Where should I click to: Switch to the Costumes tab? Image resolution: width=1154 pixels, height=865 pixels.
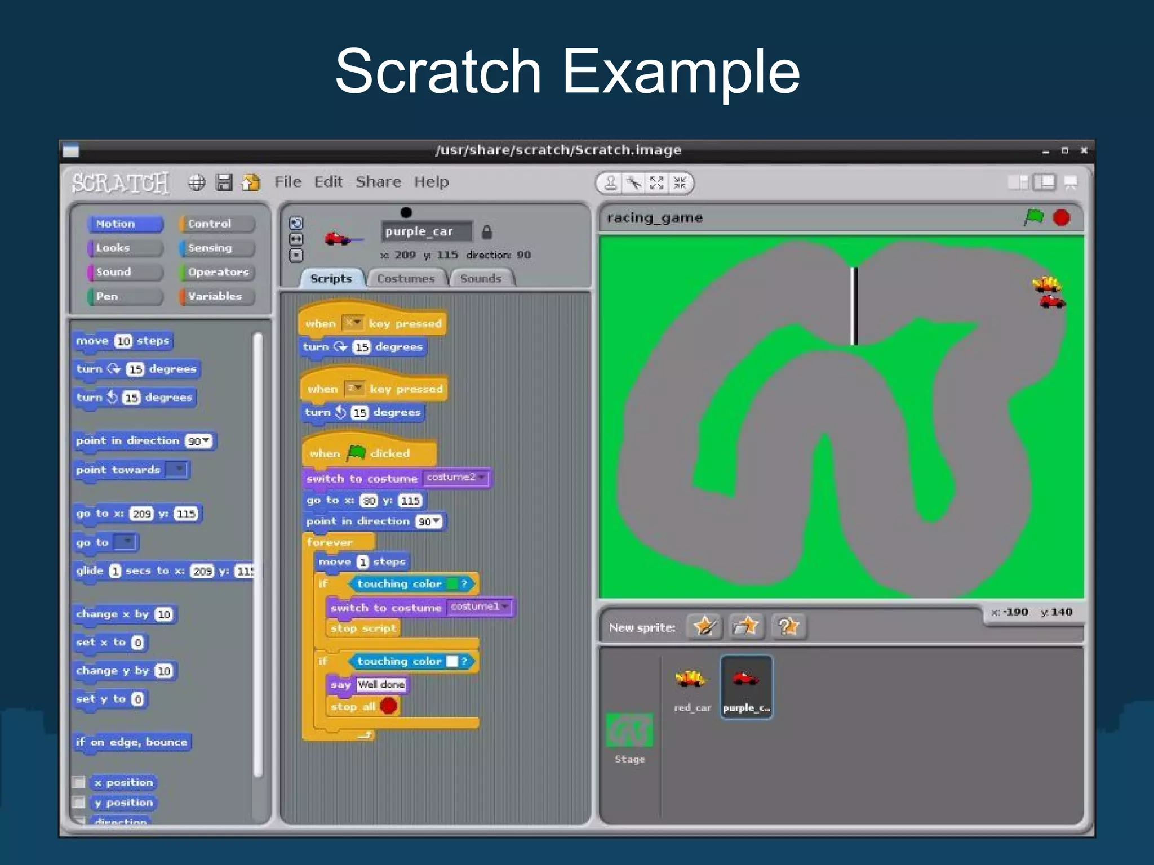[x=405, y=278]
